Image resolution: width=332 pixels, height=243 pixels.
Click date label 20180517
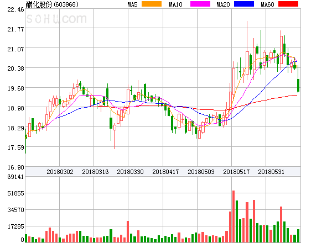tap(236, 172)
